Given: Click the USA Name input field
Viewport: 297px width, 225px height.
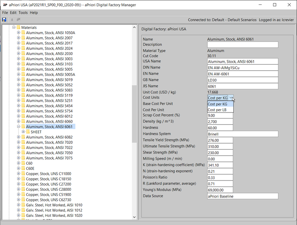Looking at the screenshot, I should [243, 62].
